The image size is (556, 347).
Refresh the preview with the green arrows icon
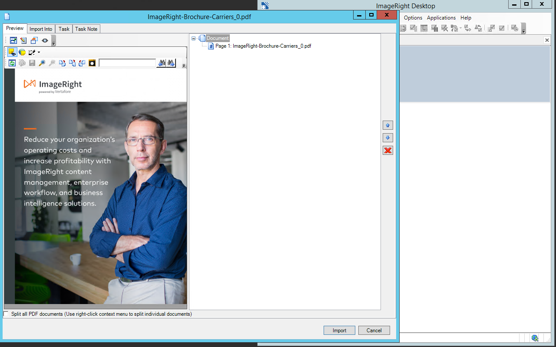point(12,62)
